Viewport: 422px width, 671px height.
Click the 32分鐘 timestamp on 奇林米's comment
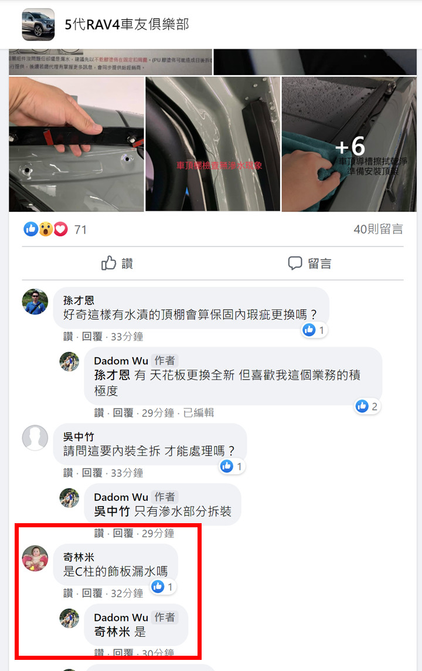[x=127, y=594]
